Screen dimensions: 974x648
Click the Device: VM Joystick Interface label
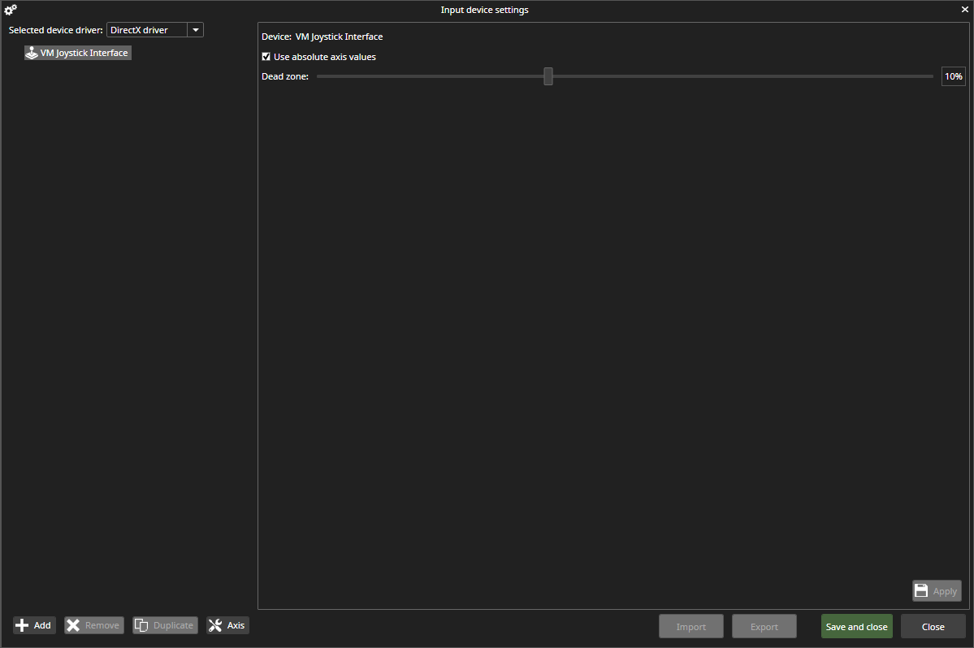coord(322,37)
